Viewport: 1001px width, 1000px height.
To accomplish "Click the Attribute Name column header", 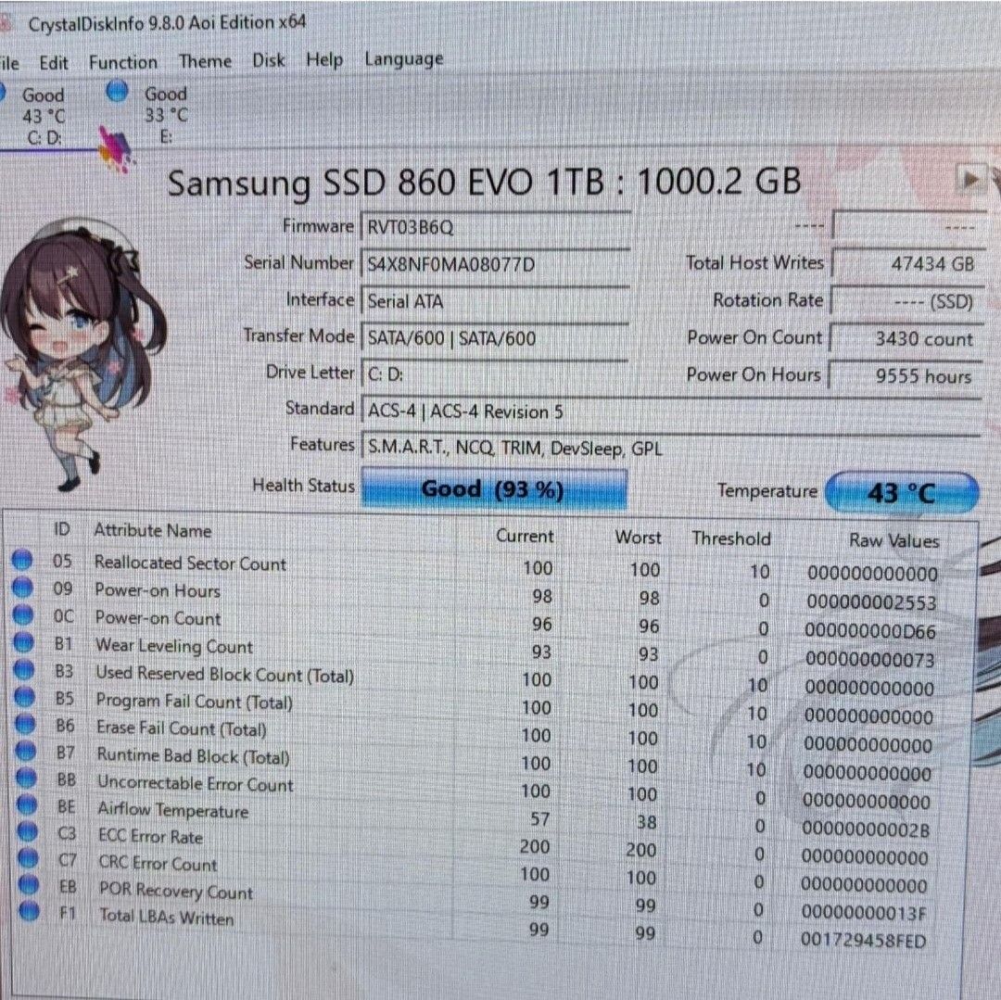I will tap(153, 530).
